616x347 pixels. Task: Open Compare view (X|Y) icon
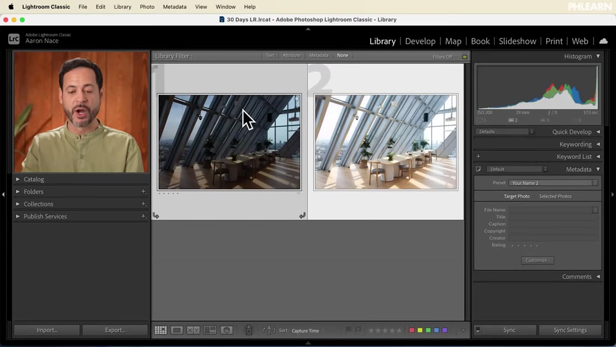[194, 331]
